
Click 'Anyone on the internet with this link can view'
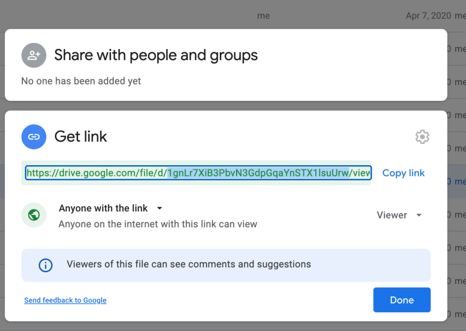(x=158, y=224)
